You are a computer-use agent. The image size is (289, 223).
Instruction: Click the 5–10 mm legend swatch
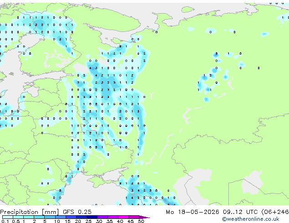[x=50, y=217]
